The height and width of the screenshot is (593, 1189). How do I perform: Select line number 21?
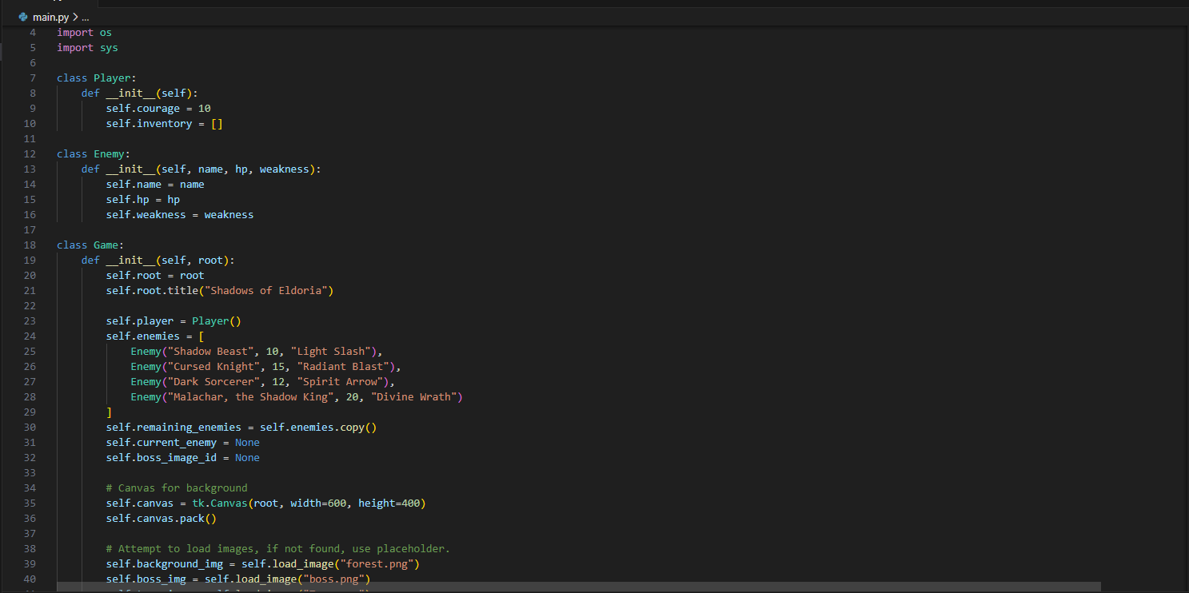pyautogui.click(x=30, y=290)
